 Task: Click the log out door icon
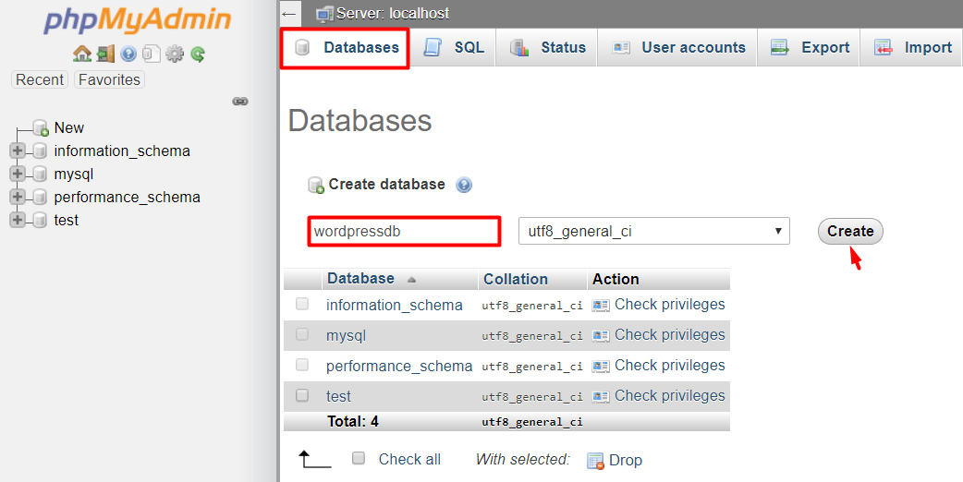point(105,54)
